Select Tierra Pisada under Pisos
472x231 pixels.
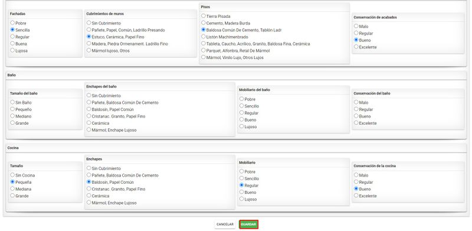204,16
